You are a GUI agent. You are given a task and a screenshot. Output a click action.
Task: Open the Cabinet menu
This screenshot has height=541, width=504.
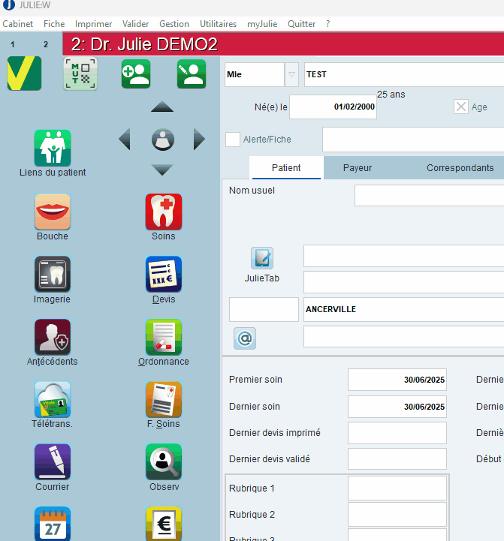[17, 24]
